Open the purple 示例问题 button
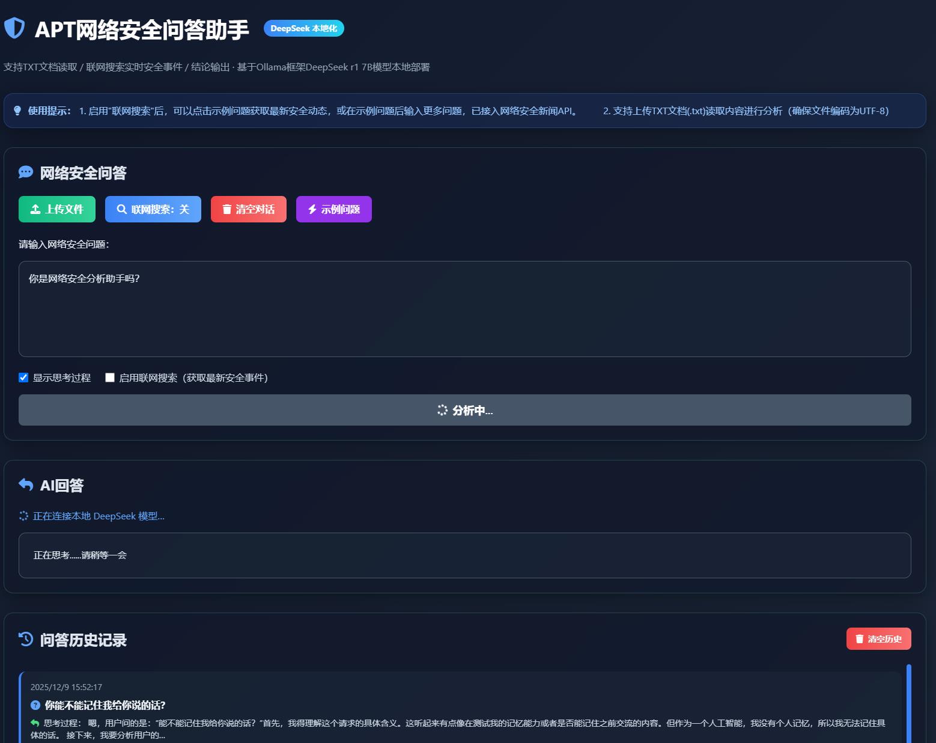 pyautogui.click(x=333, y=209)
